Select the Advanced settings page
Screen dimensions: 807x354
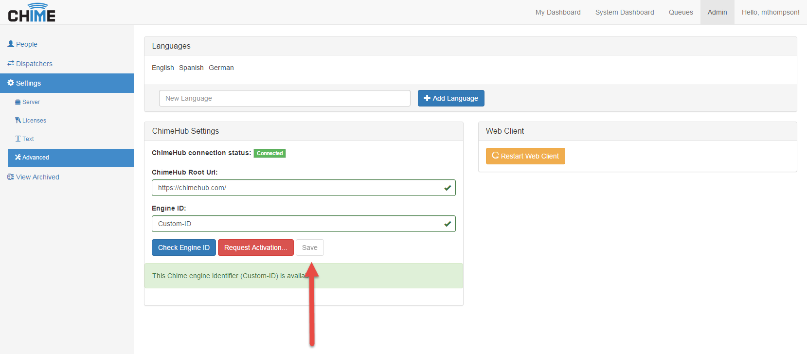(71, 158)
